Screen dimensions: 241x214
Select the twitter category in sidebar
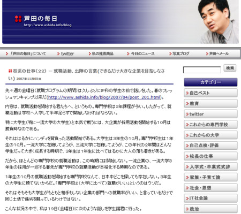pyautogui.click(x=210, y=114)
